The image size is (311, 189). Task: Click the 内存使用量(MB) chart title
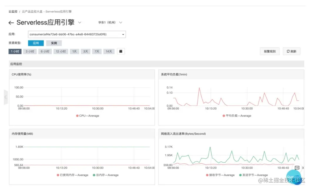(x=22, y=134)
